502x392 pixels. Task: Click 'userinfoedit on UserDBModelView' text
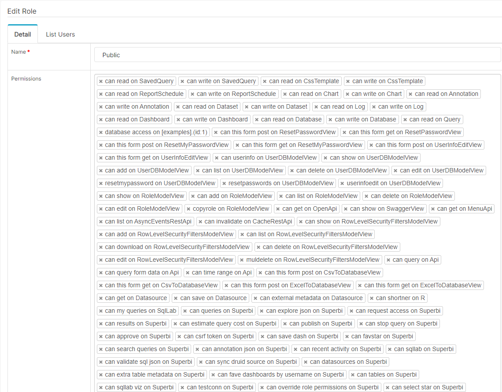(x=394, y=183)
